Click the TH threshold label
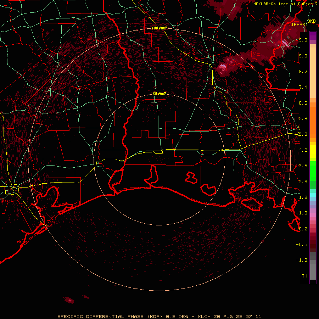This screenshot has width=319, height=319. point(304,276)
